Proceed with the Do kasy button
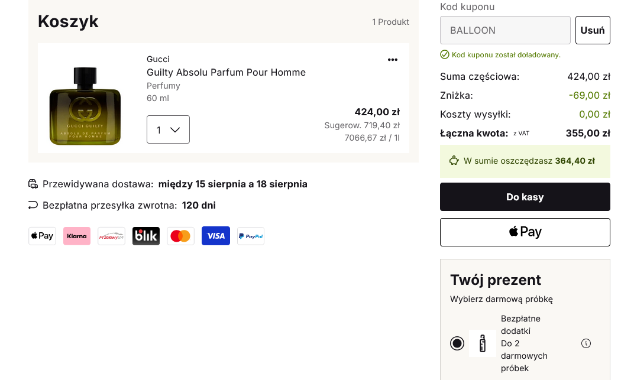Image resolution: width=621 pixels, height=380 pixels. [525, 197]
